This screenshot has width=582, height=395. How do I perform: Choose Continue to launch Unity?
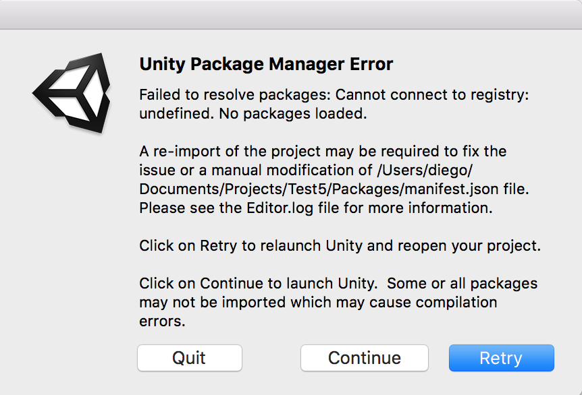click(x=364, y=357)
